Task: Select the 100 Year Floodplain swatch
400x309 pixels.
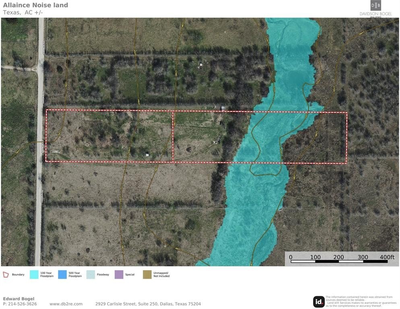Action: pos(34,274)
